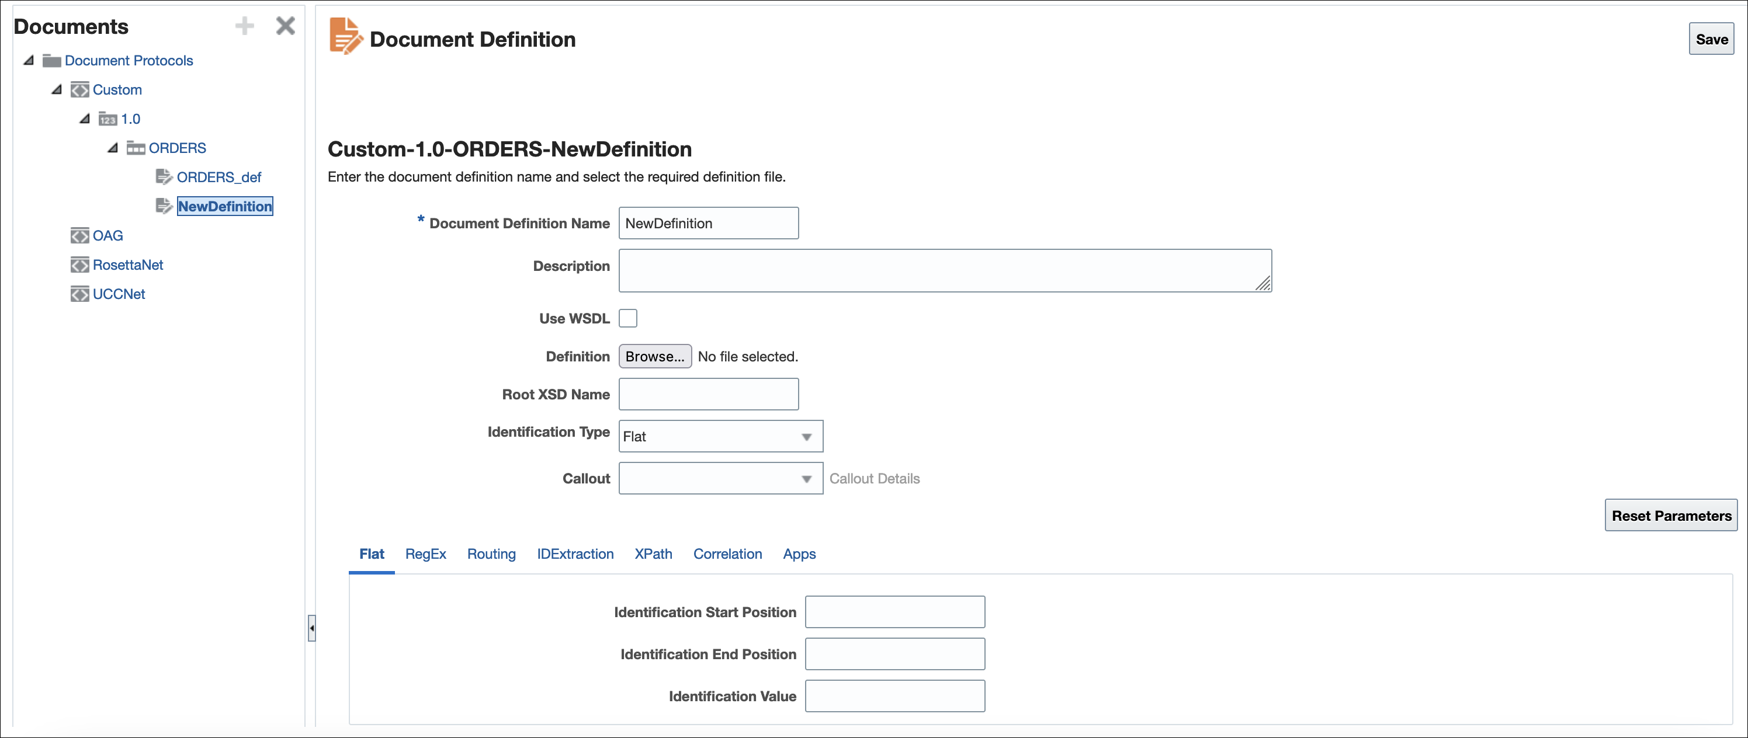Open the Identification Type dropdown

721,436
